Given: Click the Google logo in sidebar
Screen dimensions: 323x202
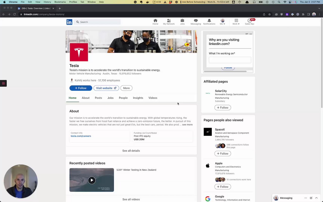Looking at the screenshot, I should (208, 199).
